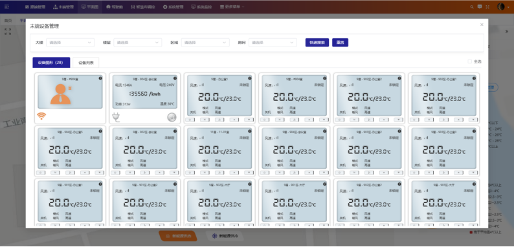Select the 设备图形 (28) tab
Image resolution: width=514 pixels, height=247 pixels.
[51, 63]
